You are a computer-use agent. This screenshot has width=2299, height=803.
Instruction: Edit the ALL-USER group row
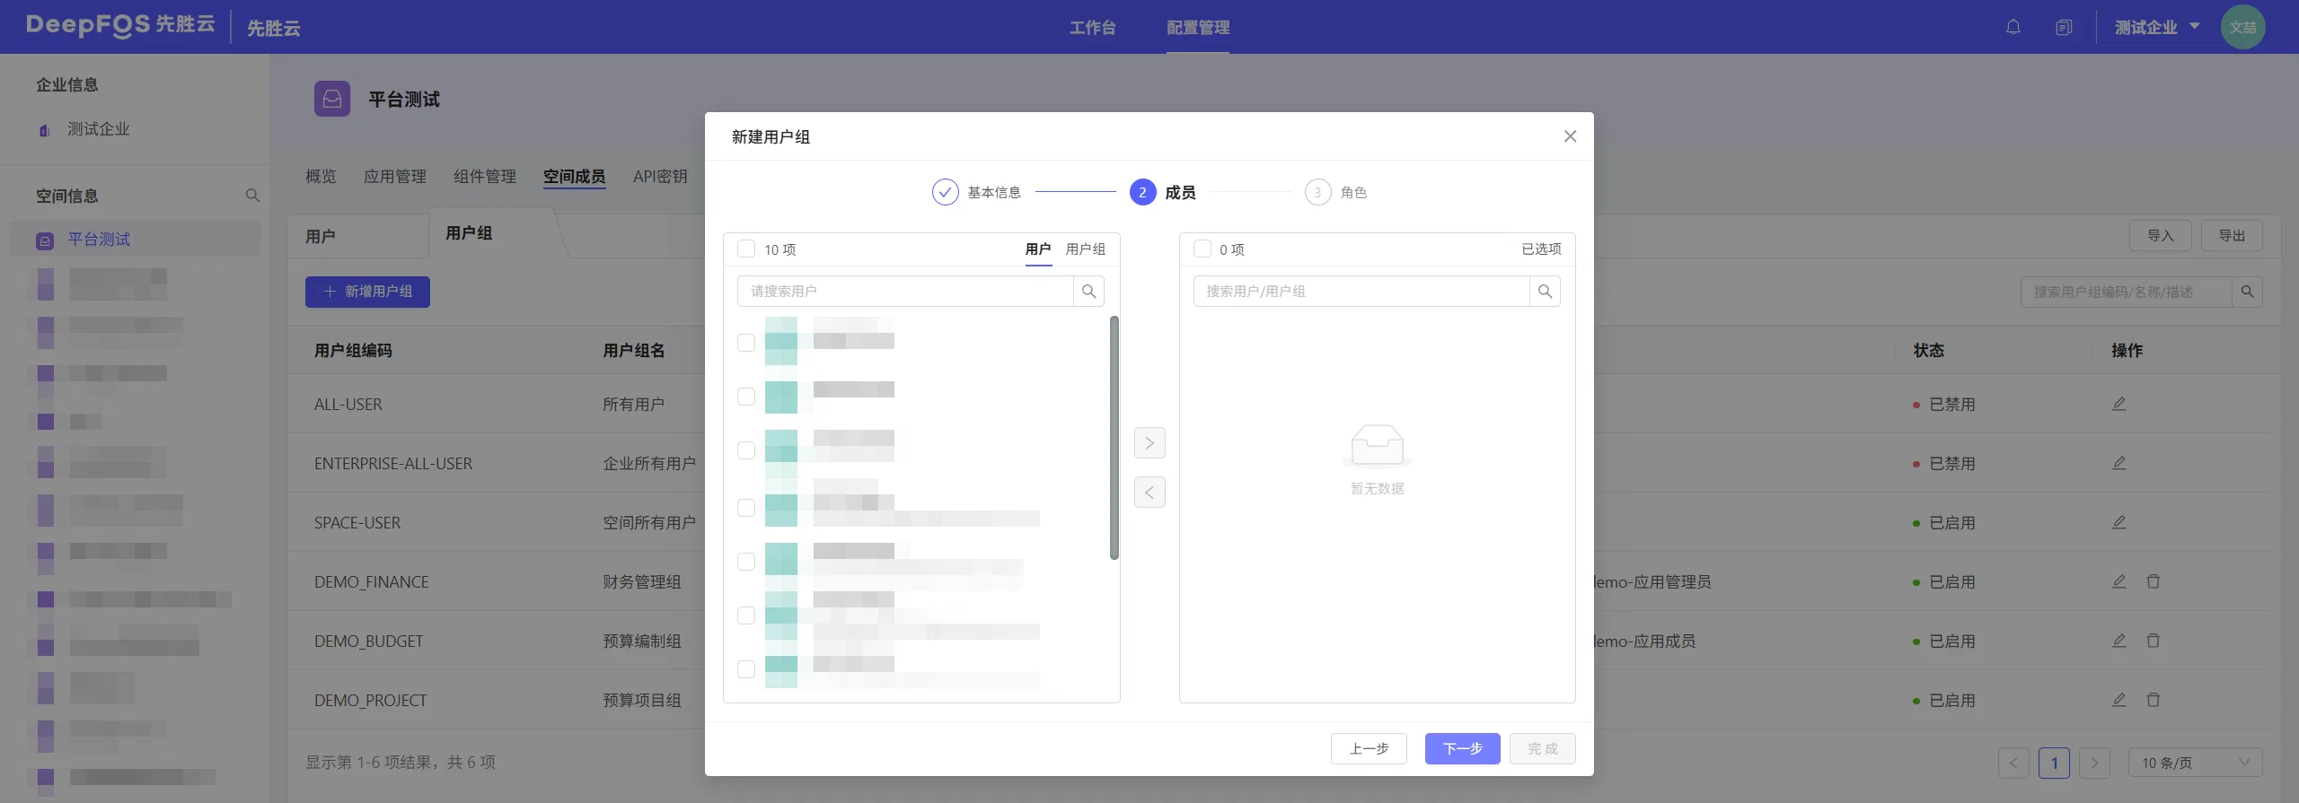click(x=2118, y=404)
